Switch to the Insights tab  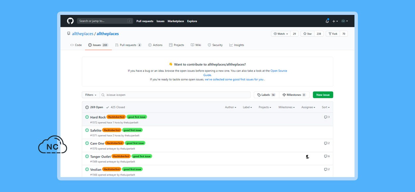coord(237,45)
